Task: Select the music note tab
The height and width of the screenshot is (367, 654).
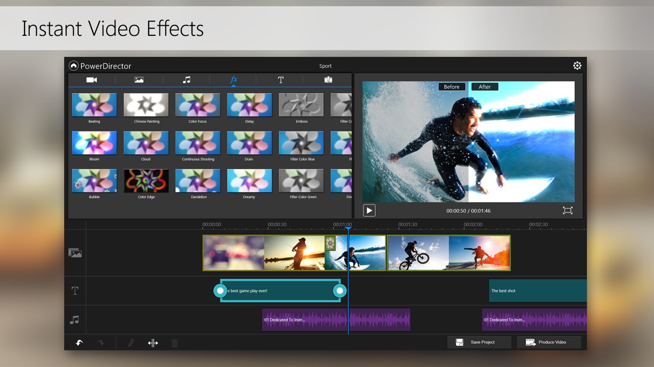Action: click(x=186, y=80)
